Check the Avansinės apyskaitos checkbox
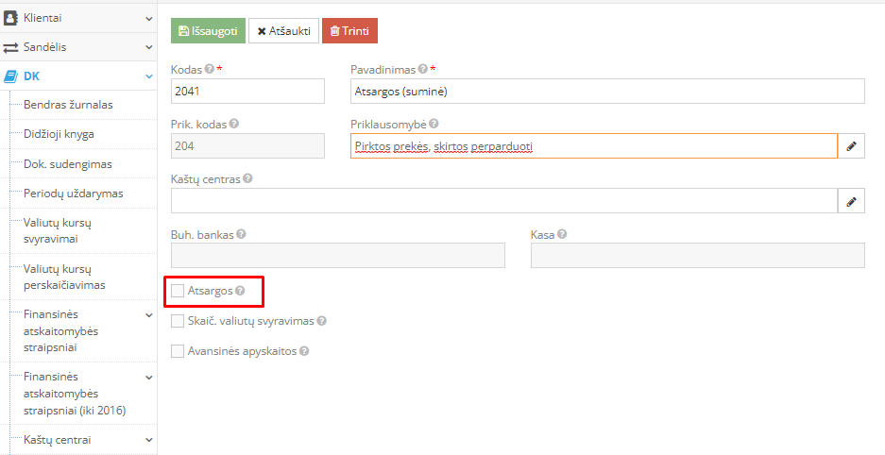The image size is (885, 455). [178, 351]
